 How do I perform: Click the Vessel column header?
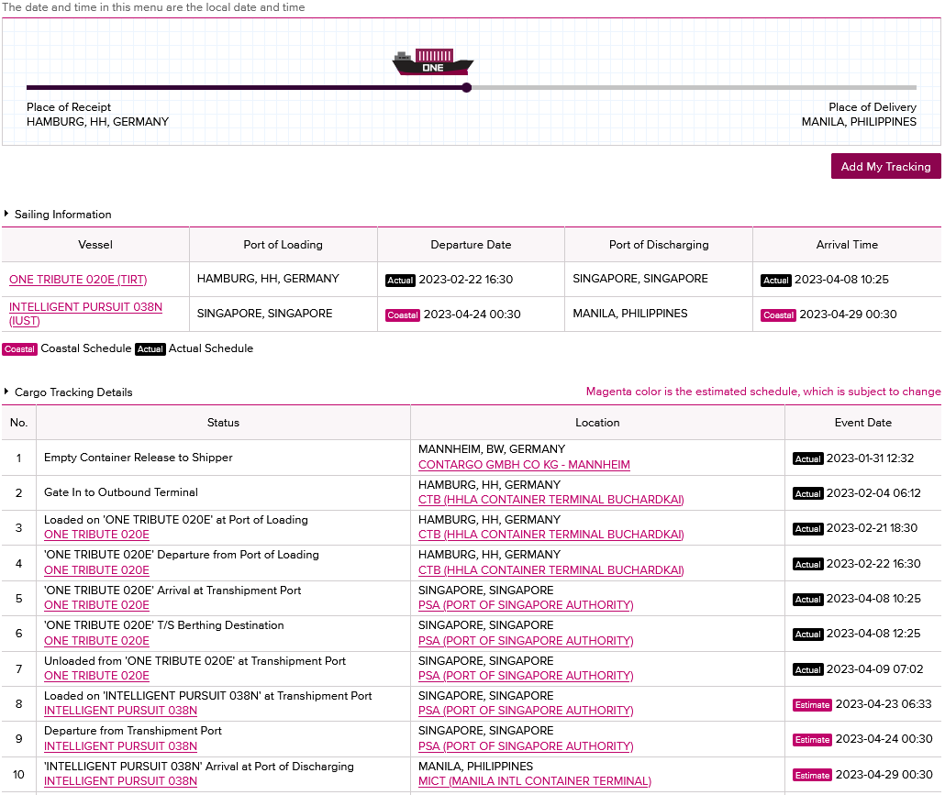pos(95,245)
